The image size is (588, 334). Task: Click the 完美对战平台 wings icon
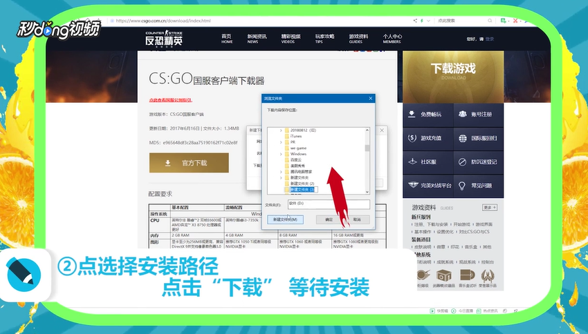coord(413,185)
